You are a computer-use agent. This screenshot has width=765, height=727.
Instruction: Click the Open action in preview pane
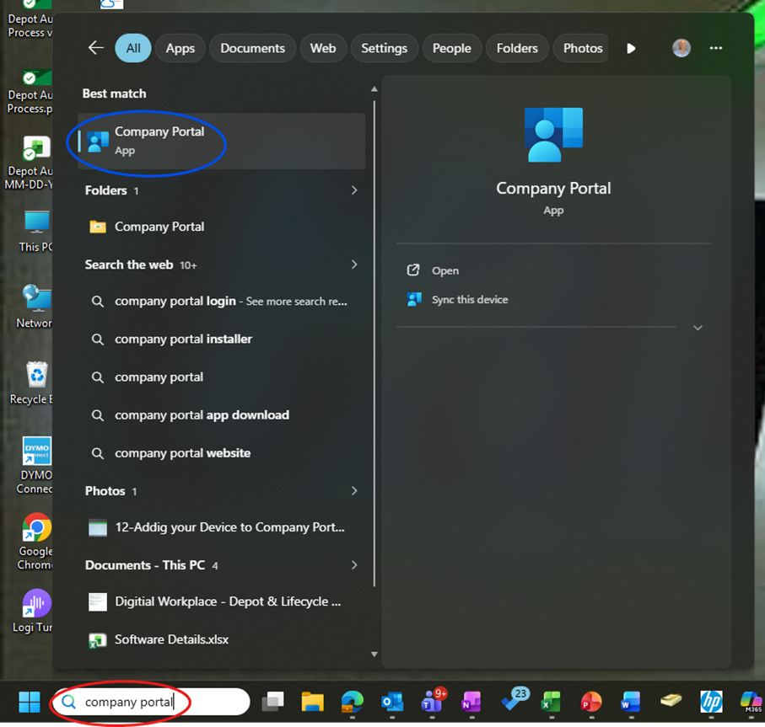tap(444, 270)
